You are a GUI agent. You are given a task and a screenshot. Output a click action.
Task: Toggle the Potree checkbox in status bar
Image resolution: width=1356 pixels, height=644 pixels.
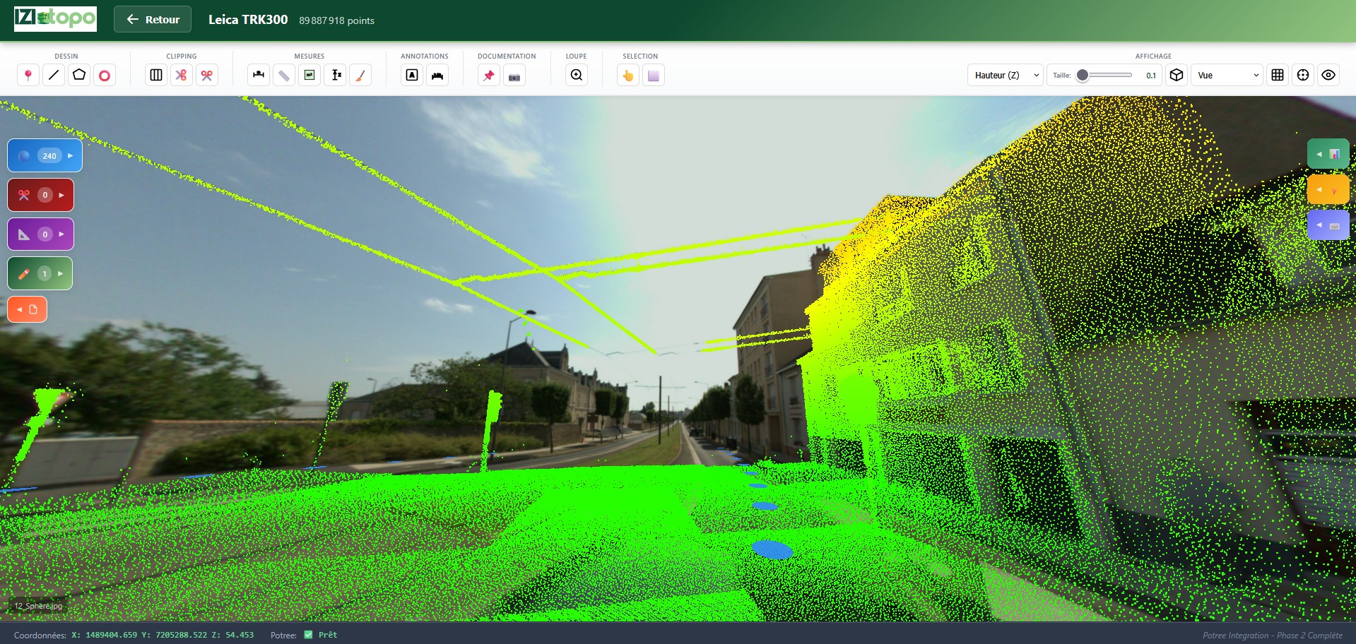tap(308, 635)
